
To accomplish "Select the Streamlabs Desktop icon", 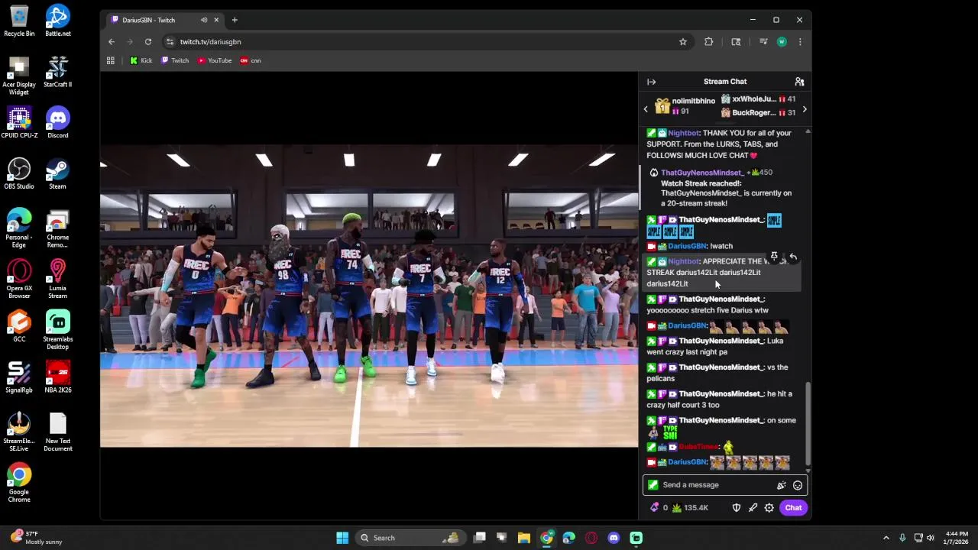I will pyautogui.click(x=57, y=331).
